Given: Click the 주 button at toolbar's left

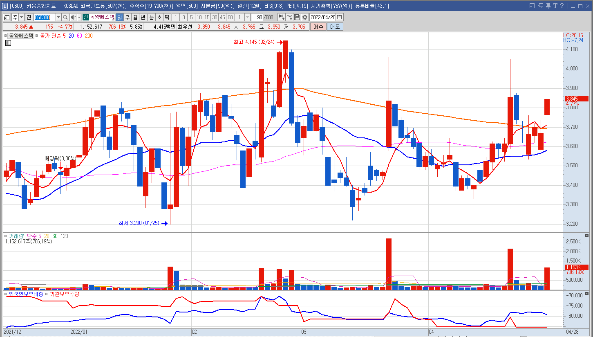Looking at the screenshot, I should (x=15, y=17).
